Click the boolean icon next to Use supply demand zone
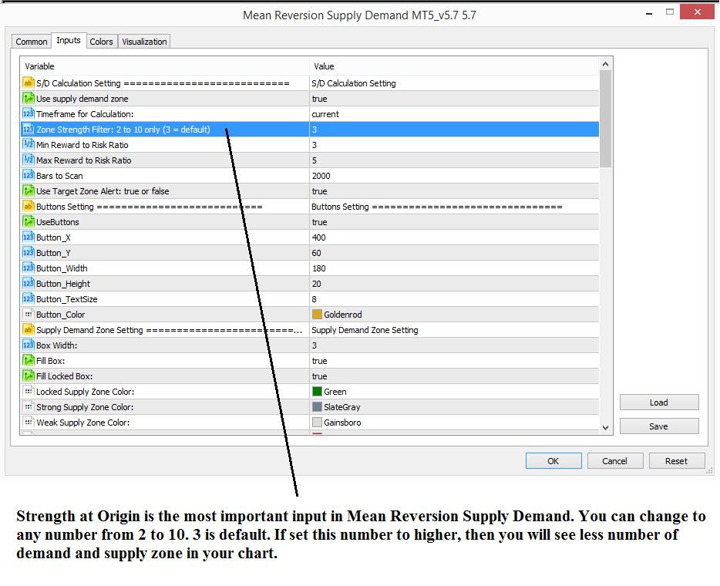Screen dimensions: 720x586 click(x=29, y=99)
